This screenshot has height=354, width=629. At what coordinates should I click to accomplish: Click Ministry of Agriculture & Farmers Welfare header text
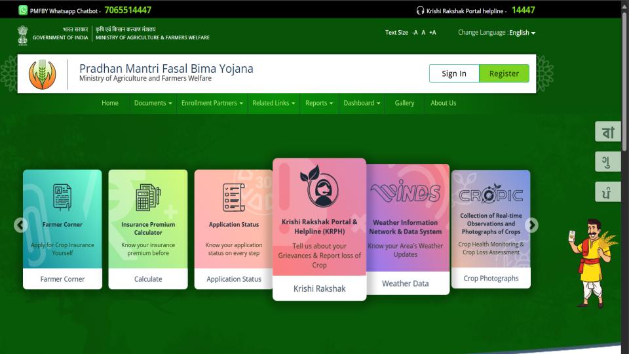[x=153, y=37]
